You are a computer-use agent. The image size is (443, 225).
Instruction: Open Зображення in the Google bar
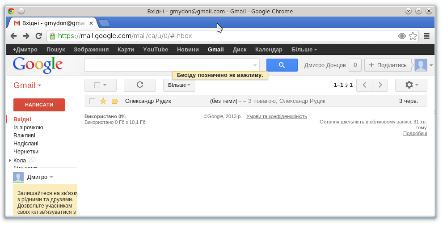coord(91,50)
